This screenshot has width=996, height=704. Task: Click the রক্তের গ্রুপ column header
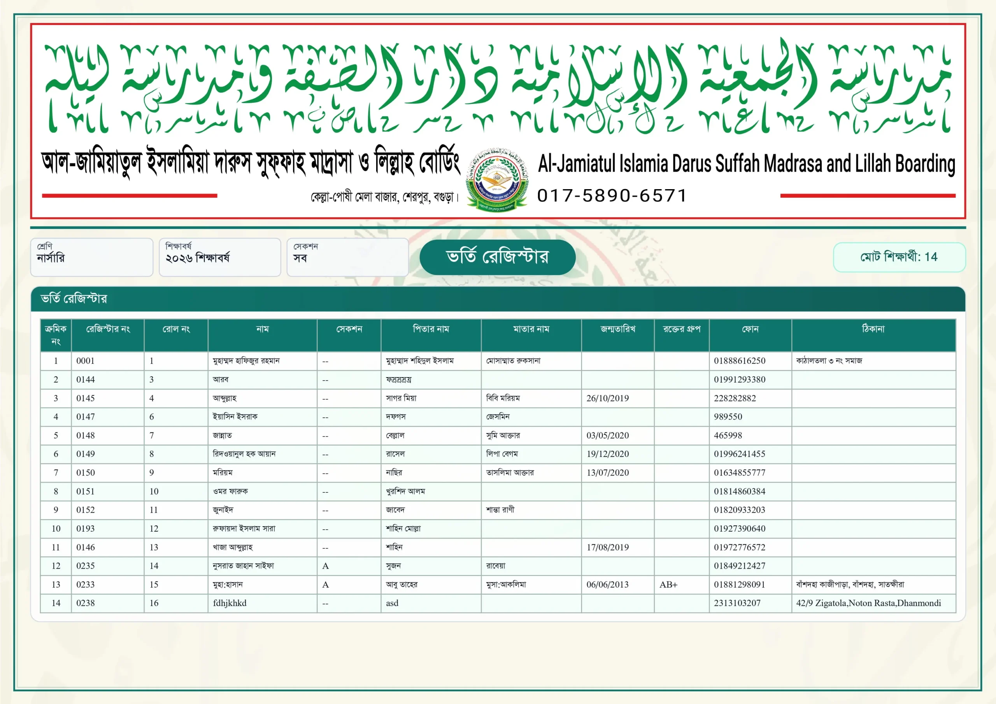pos(682,335)
